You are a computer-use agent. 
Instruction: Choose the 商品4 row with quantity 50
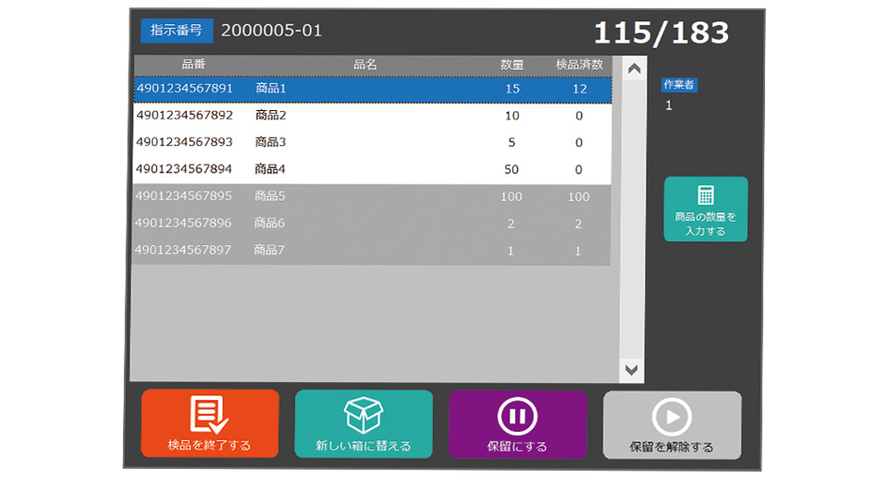(370, 169)
